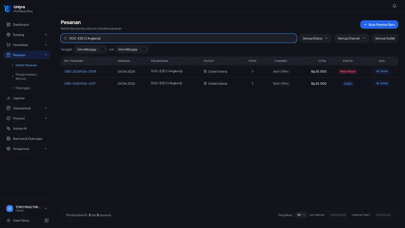Click the Ganti Tema sun icon
The width and height of the screenshot is (405, 228).
pos(8,220)
